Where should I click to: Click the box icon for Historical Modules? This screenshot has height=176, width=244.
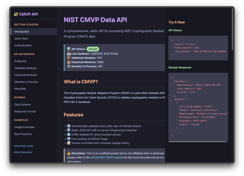(x=69, y=62)
